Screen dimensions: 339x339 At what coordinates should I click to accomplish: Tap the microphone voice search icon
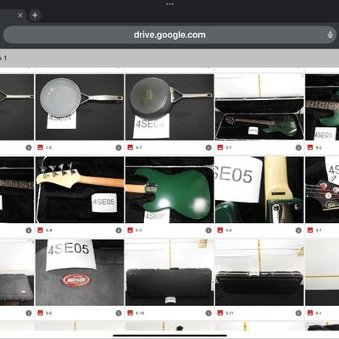(330, 35)
